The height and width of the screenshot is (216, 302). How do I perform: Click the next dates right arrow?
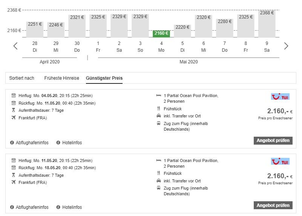click(286, 46)
